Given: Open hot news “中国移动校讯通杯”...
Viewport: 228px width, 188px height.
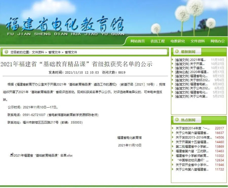Looking at the screenshot, I should (193, 160).
